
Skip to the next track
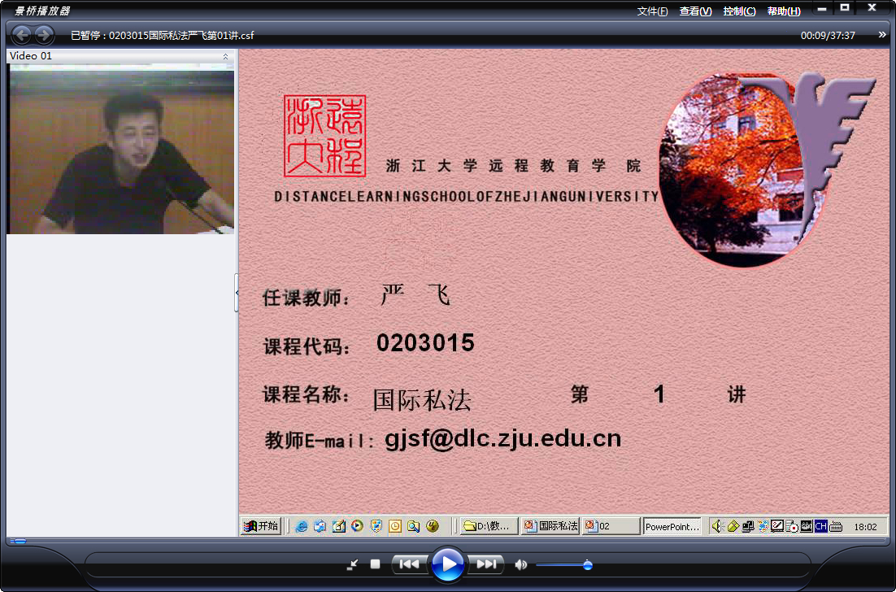tap(486, 564)
